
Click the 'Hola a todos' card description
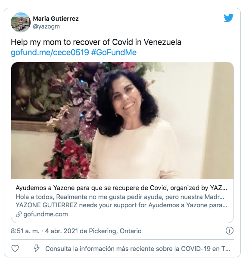[120, 197]
